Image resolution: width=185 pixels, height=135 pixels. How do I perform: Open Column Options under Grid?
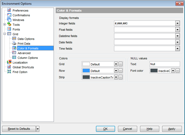tap(28, 58)
